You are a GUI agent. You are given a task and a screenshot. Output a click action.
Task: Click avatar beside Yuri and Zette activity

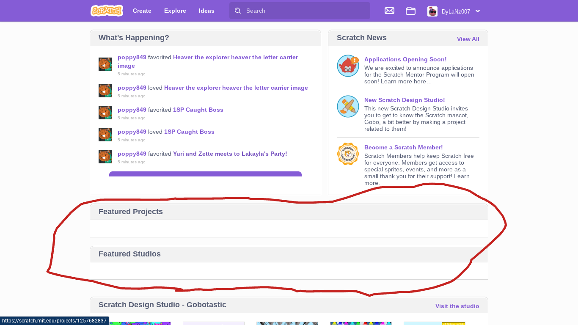tap(105, 157)
